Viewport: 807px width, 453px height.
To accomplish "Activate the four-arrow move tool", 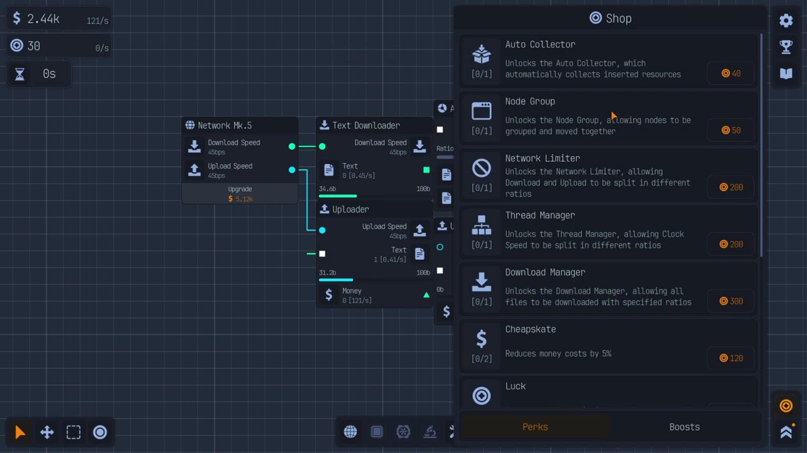I will [x=47, y=432].
